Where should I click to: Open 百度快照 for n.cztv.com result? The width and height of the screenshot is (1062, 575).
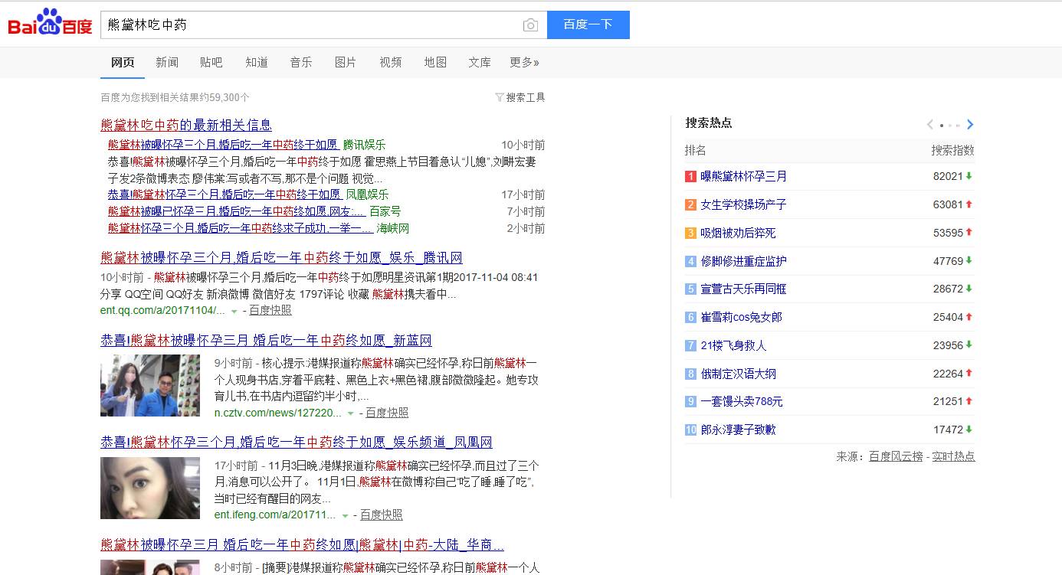tap(387, 413)
